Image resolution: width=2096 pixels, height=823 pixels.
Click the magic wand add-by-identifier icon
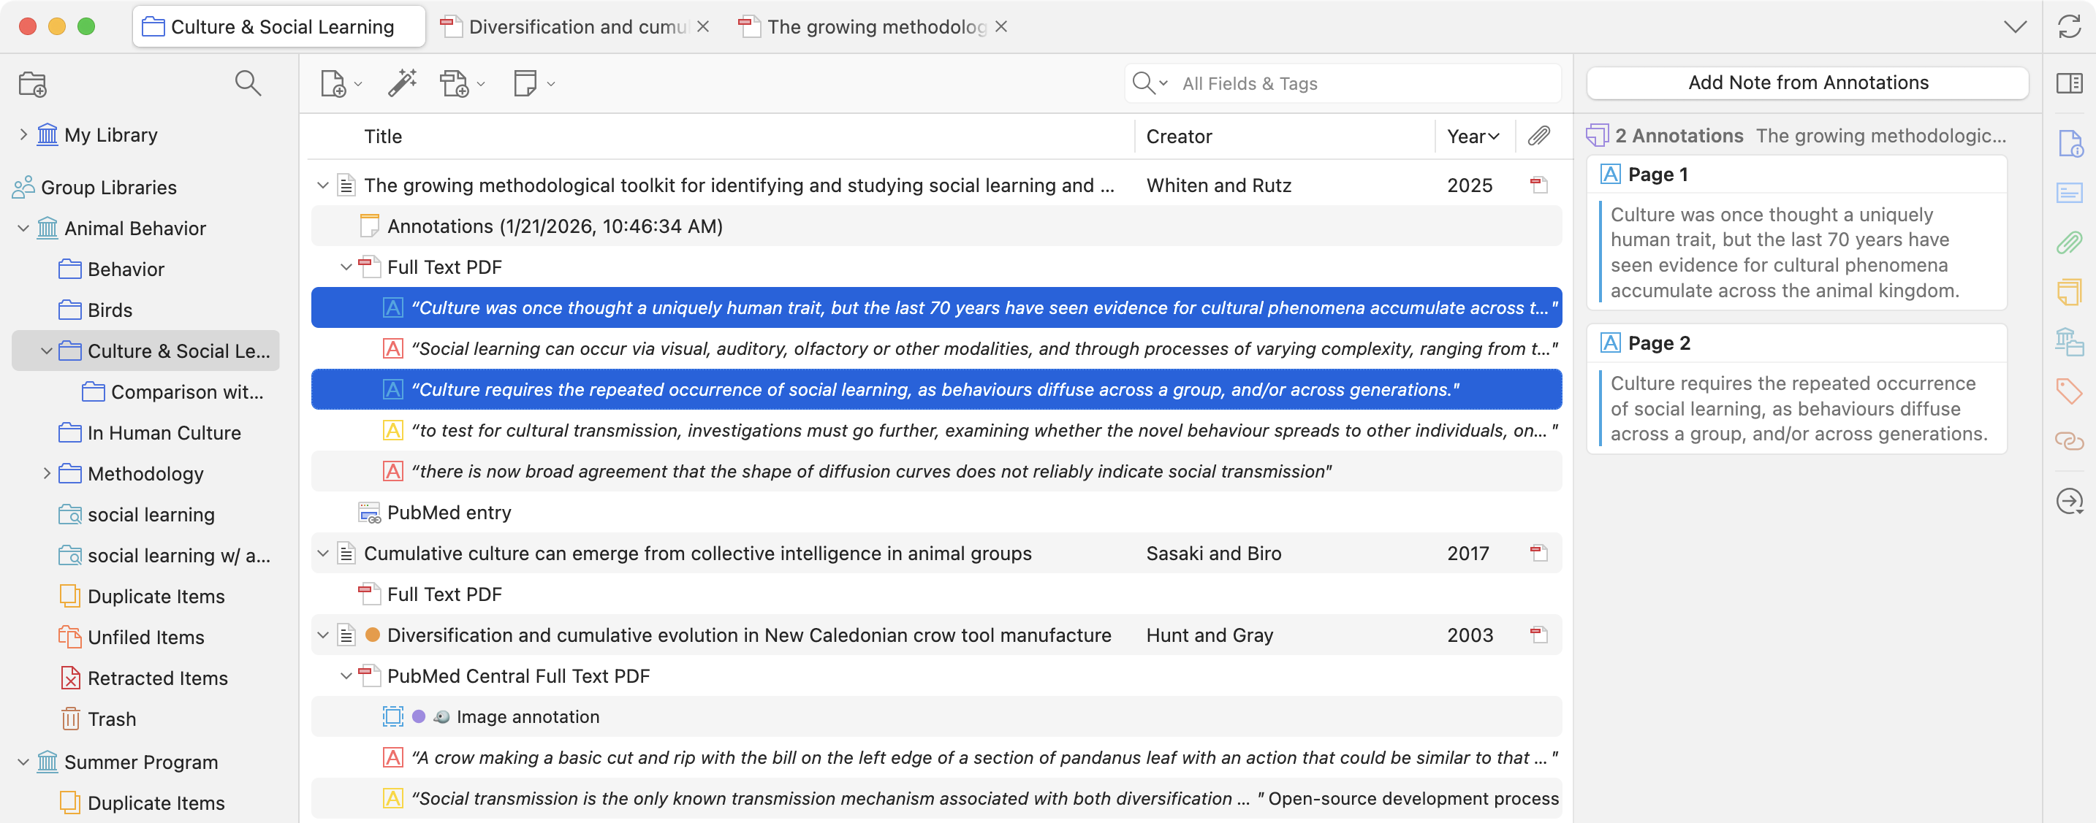point(402,83)
